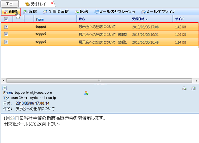The width and height of the screenshot is (199, 143).
Task: Select size cell 1.14 KB
Action: [180, 42]
